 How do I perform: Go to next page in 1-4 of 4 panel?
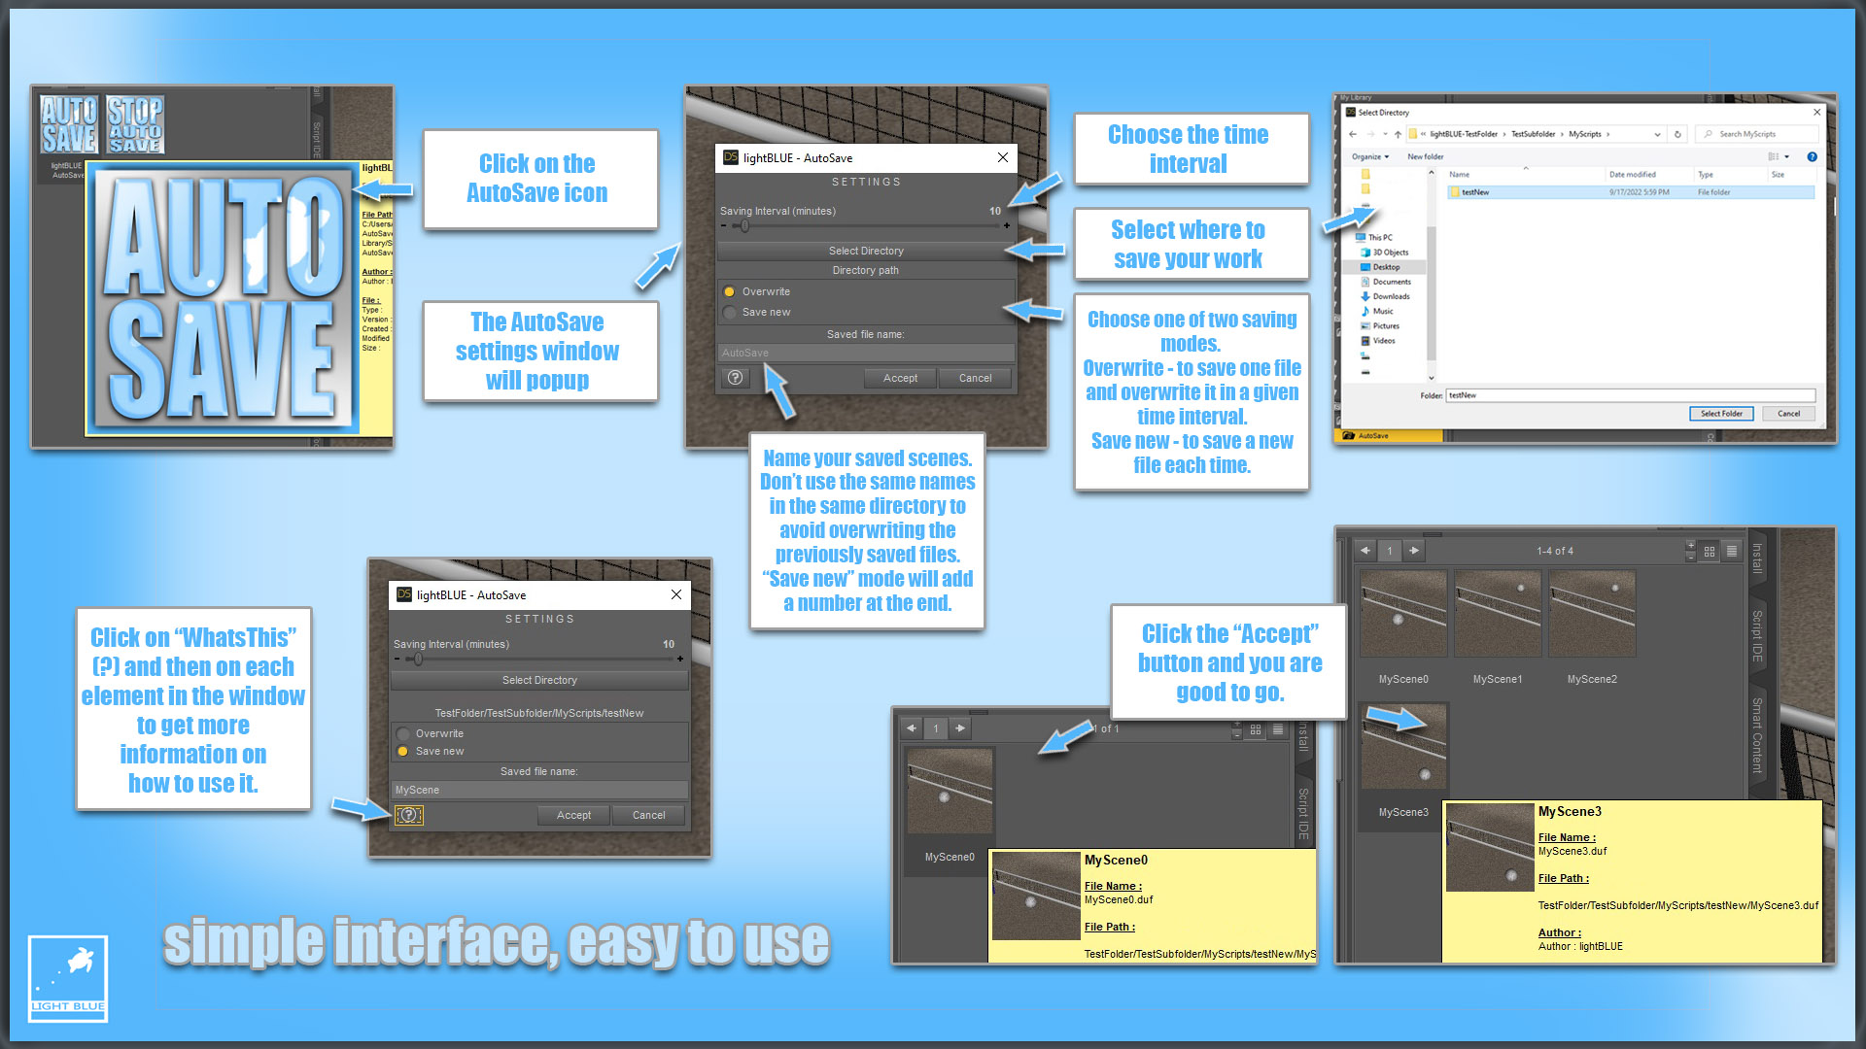pyautogui.click(x=1414, y=551)
